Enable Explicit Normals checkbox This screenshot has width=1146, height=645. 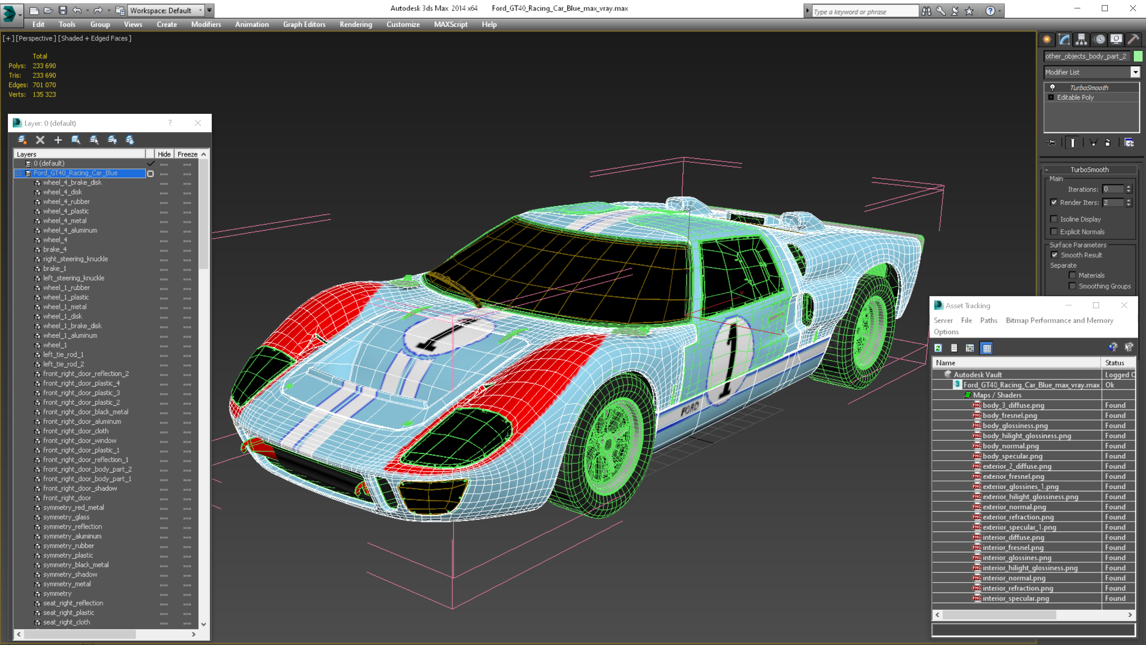click(x=1054, y=231)
